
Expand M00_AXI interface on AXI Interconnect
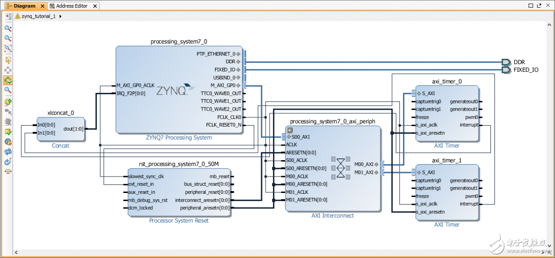[x=376, y=164]
